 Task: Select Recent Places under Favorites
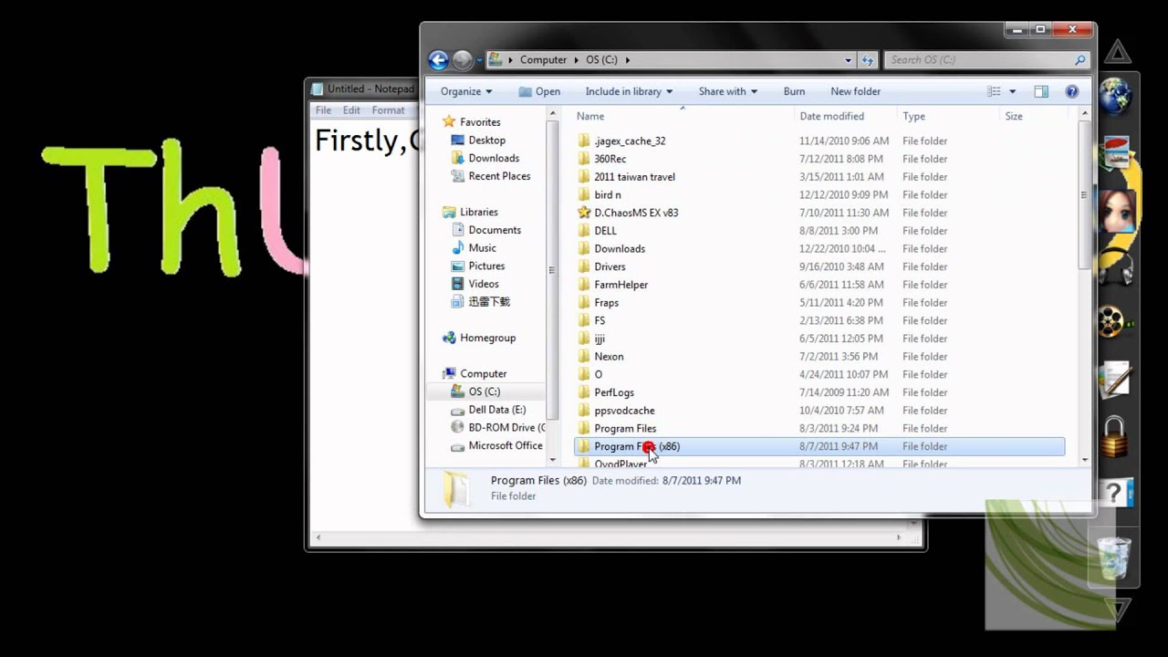[x=499, y=176]
